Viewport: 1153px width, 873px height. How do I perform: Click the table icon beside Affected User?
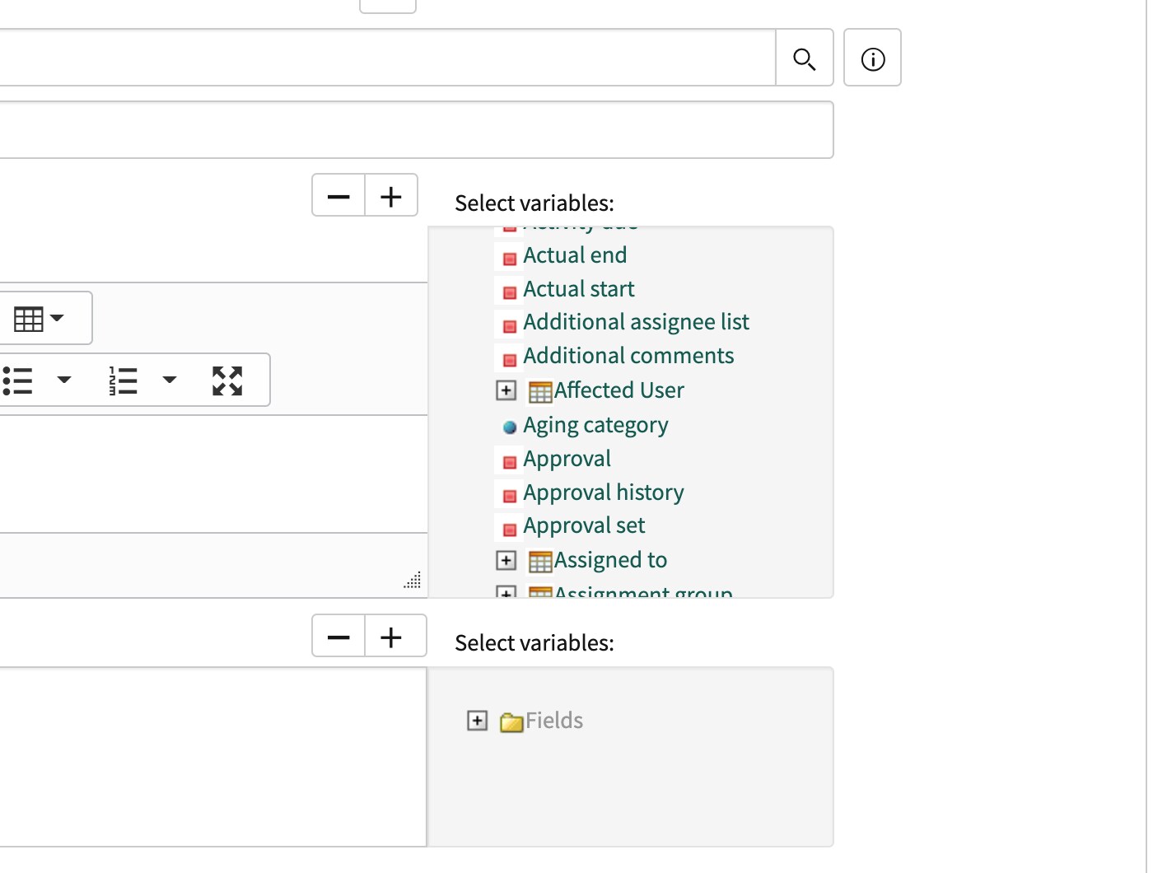click(x=540, y=392)
